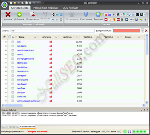Click source icon in the 'seo ru' row
Viewport: 150px width, 135px height.
(51, 54)
